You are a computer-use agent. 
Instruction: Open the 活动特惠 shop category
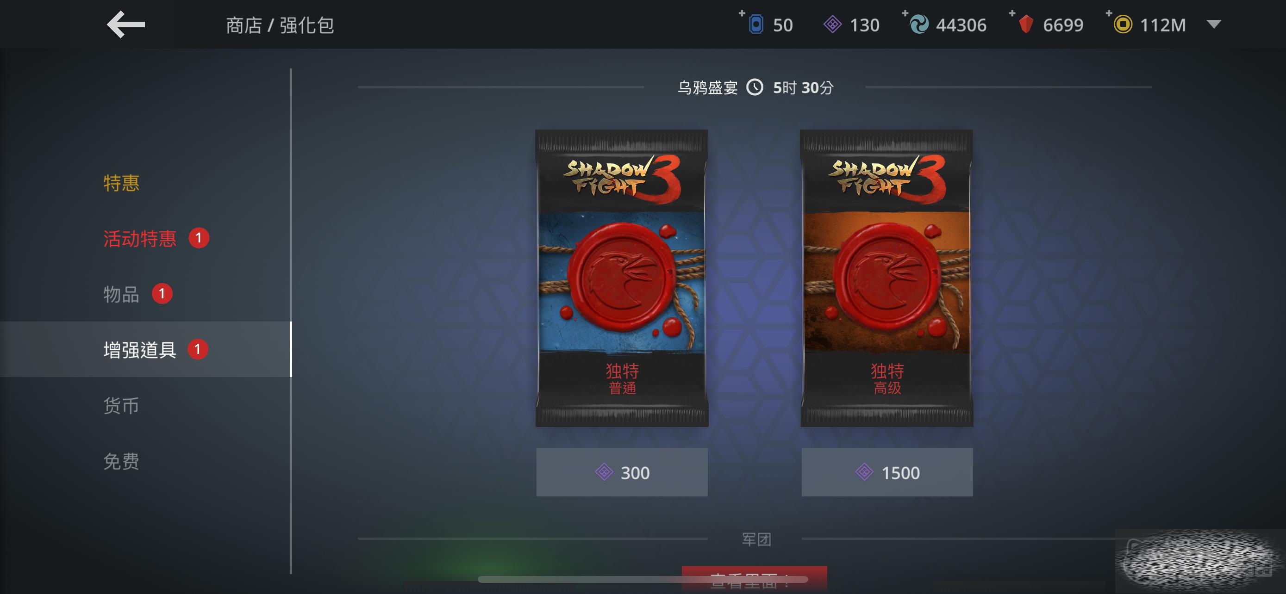(140, 238)
